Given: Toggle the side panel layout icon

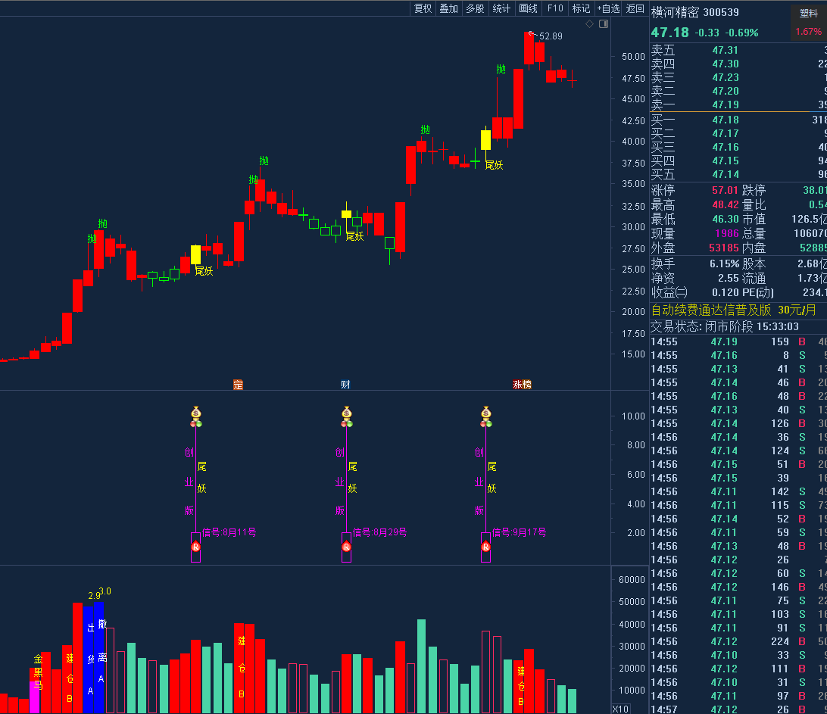Looking at the screenshot, I should click(604, 24).
